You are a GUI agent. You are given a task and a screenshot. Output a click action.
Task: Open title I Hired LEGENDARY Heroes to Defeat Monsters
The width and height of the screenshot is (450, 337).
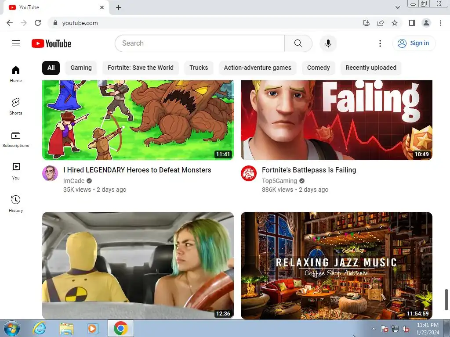click(x=137, y=170)
